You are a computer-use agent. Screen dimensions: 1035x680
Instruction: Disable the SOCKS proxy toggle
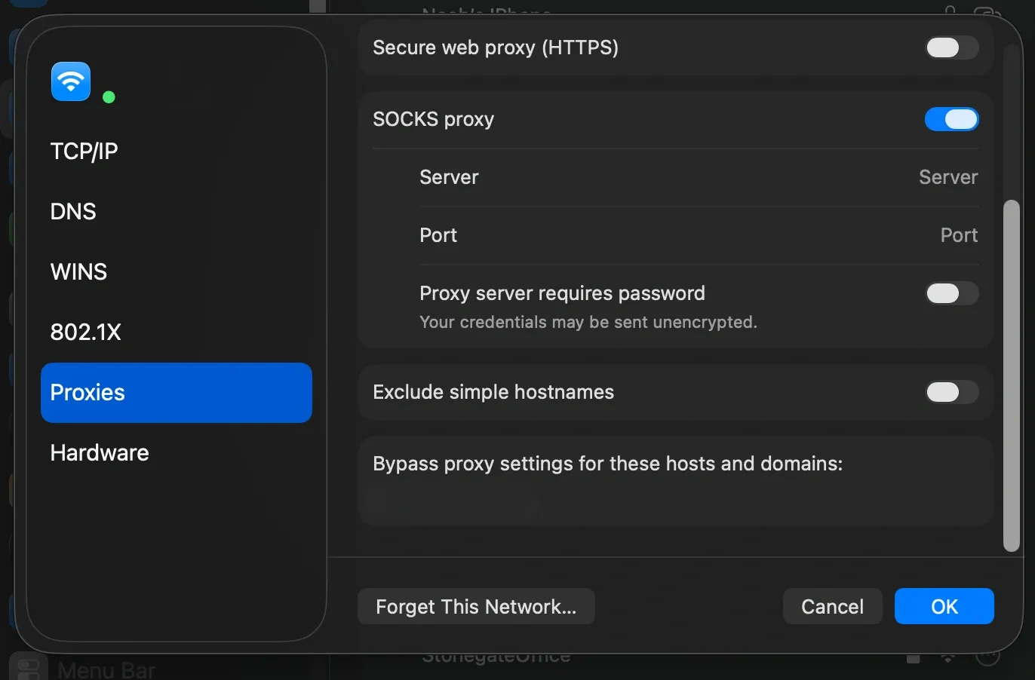pos(951,119)
